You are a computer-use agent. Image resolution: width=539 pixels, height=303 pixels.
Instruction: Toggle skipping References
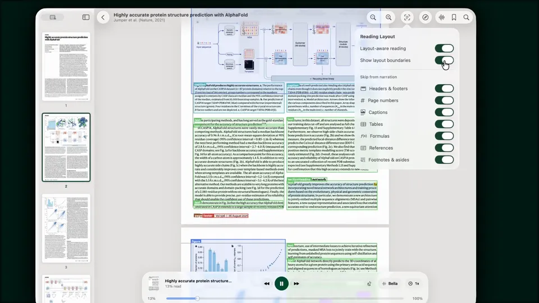pyautogui.click(x=444, y=148)
